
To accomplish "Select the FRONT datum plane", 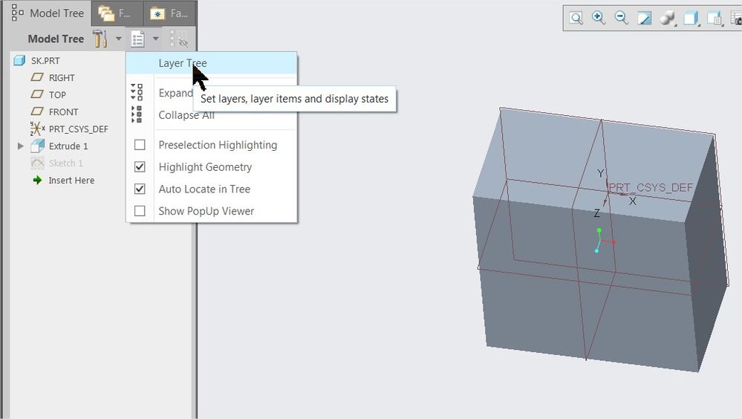I will pyautogui.click(x=63, y=111).
